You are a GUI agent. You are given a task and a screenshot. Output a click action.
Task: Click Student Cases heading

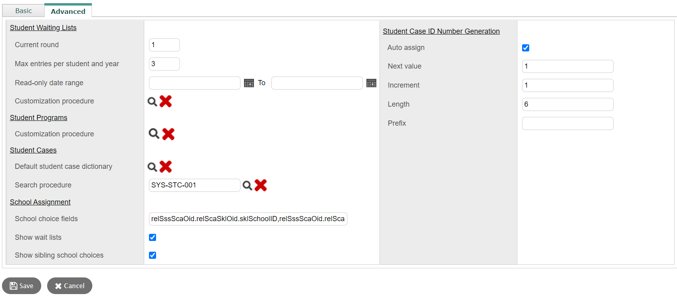click(x=33, y=150)
